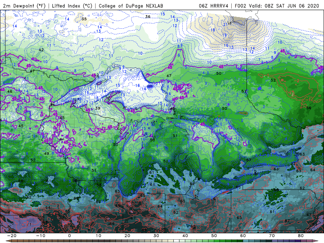Click the "Lifted Index (°C)" title text
This screenshot has width=324, height=243.
tap(72, 6)
